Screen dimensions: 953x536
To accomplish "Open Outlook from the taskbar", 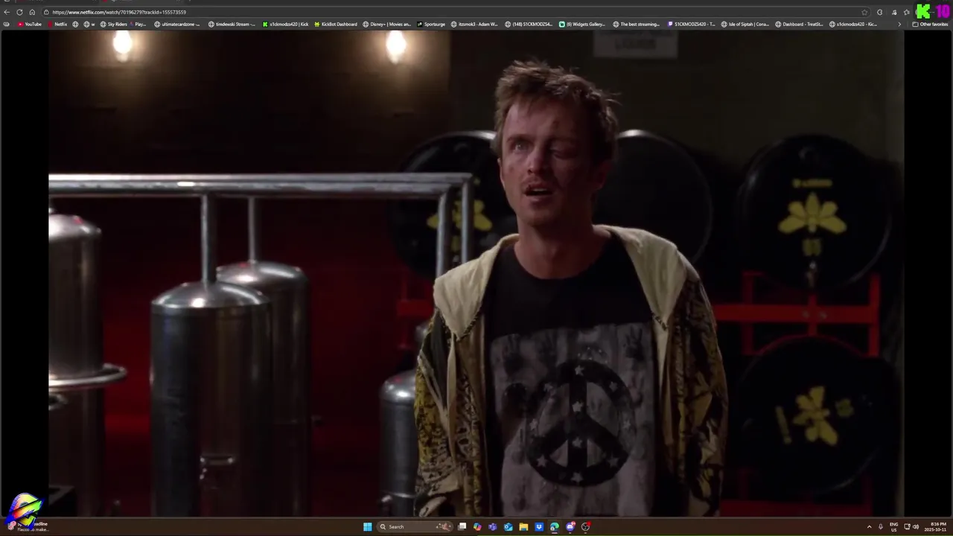I will point(508,526).
